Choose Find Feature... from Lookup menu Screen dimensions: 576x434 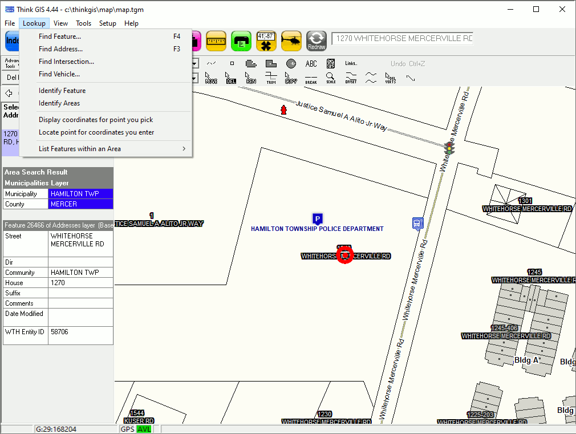[x=106, y=36]
